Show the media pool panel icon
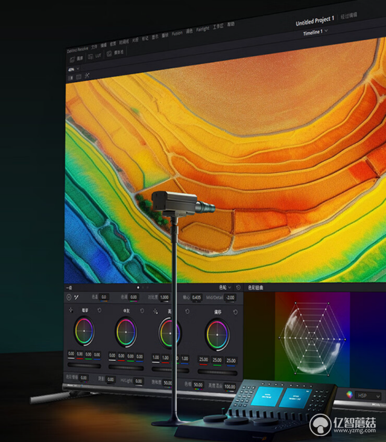The height and width of the screenshot is (442, 386). click(x=109, y=54)
